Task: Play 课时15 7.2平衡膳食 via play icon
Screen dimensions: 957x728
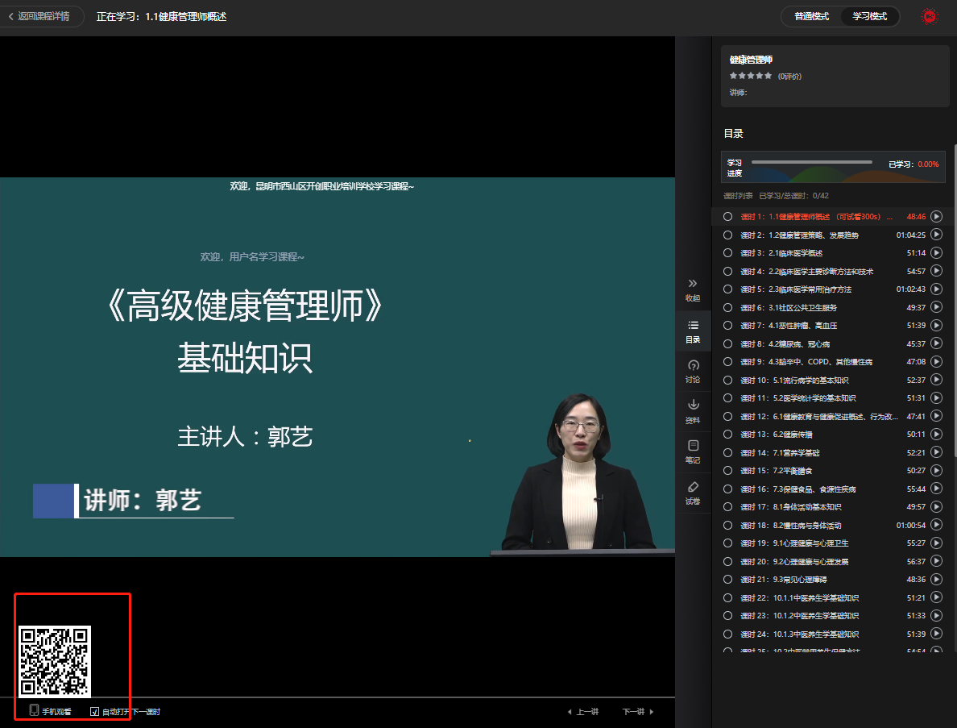Action: pos(936,470)
